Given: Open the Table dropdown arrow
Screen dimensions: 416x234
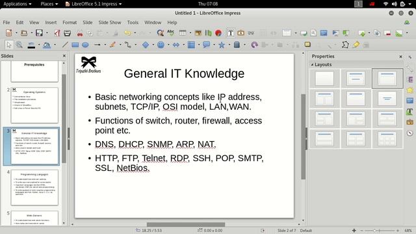Looking at the screenshot, I should point(190,33).
